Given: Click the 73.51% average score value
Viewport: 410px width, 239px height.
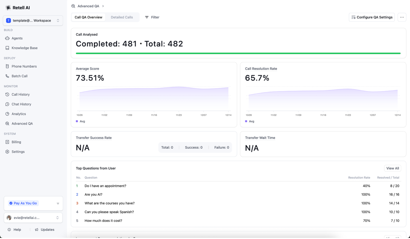Looking at the screenshot, I should point(90,78).
